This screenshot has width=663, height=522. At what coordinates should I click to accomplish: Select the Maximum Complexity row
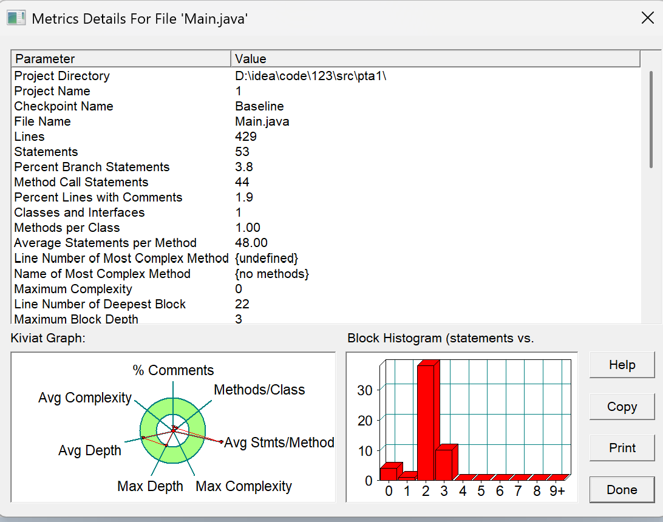click(x=325, y=289)
